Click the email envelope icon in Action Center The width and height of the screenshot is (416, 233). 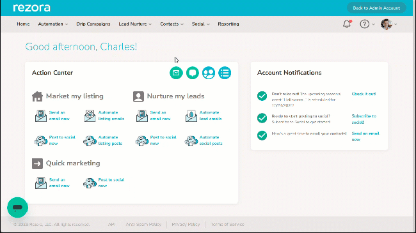176,73
